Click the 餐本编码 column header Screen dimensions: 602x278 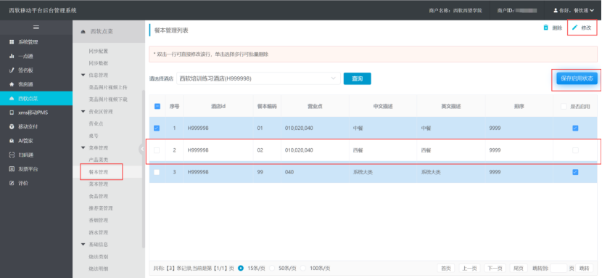267,107
